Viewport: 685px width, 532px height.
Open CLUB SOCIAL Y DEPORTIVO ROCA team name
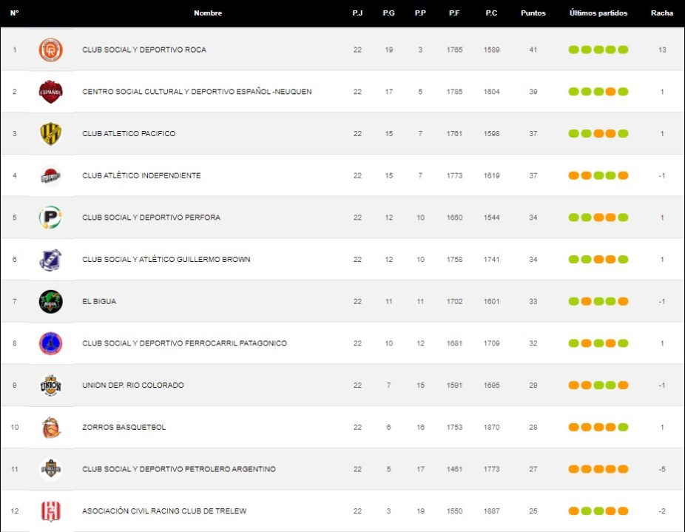point(144,50)
